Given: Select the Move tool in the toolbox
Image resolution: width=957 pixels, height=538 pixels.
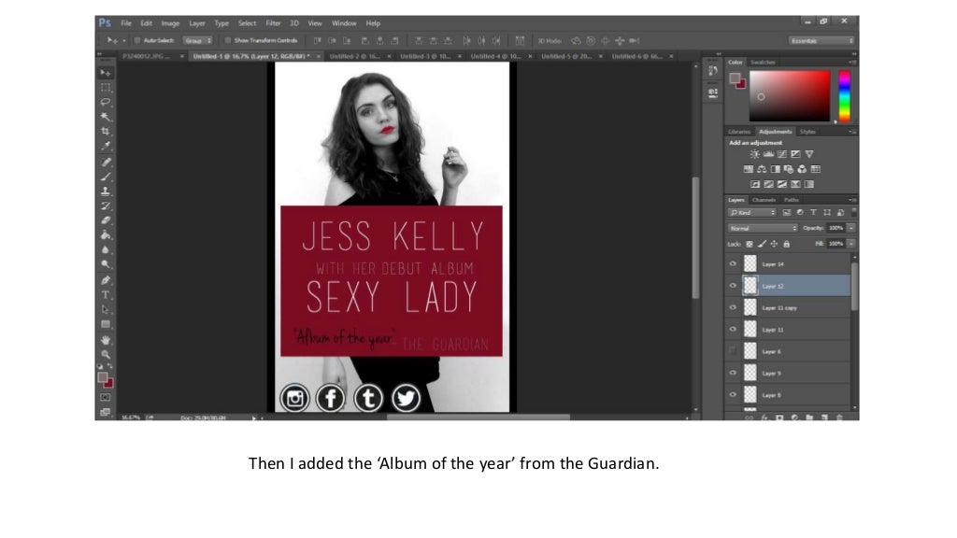Looking at the screenshot, I should [x=106, y=73].
